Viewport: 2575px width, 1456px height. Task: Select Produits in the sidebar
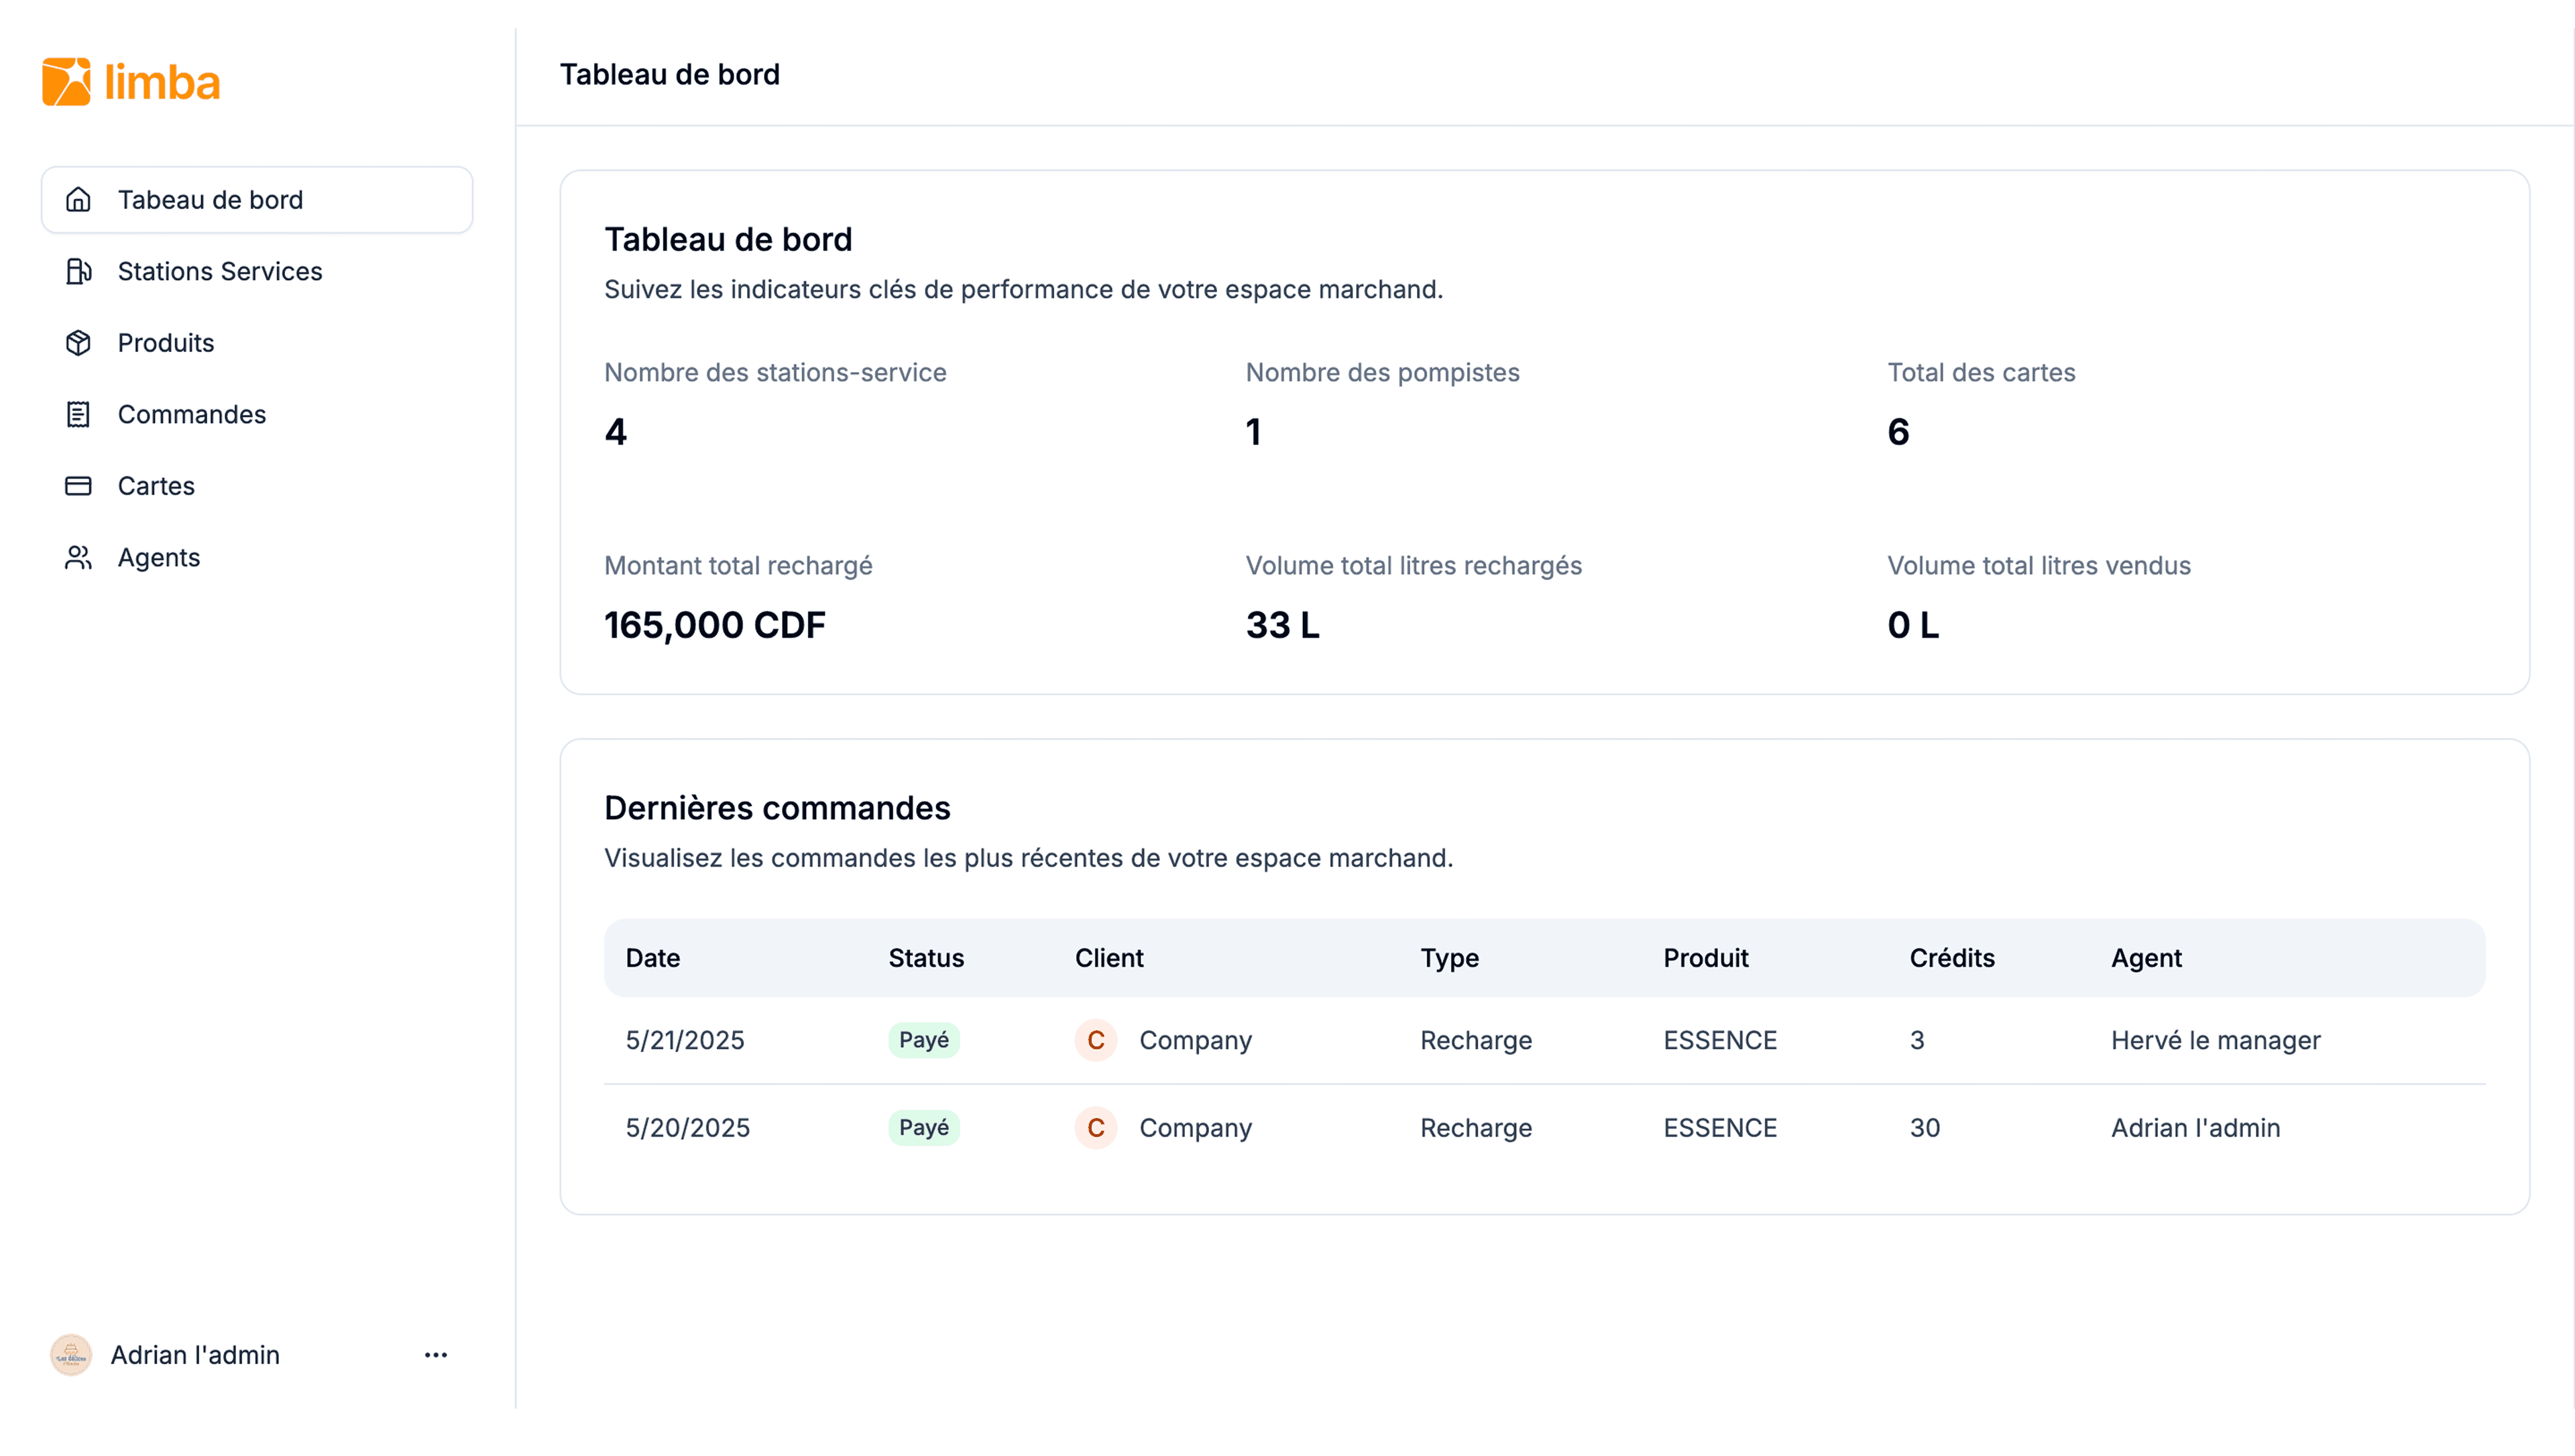166,343
